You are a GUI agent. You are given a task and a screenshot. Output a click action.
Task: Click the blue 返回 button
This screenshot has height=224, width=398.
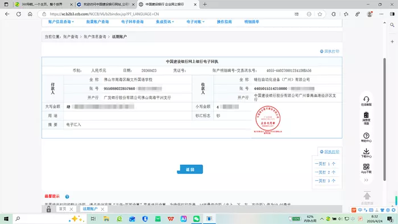coord(190,169)
